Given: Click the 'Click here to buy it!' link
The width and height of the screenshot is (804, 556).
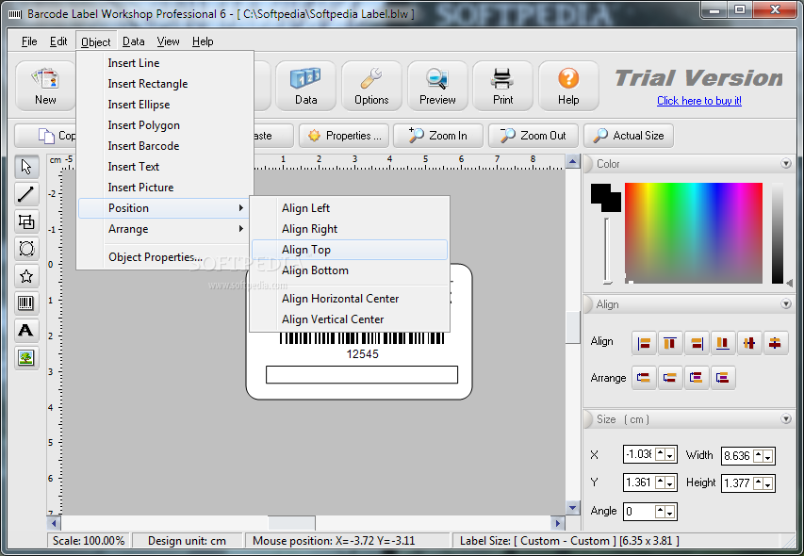Looking at the screenshot, I should click(x=698, y=101).
